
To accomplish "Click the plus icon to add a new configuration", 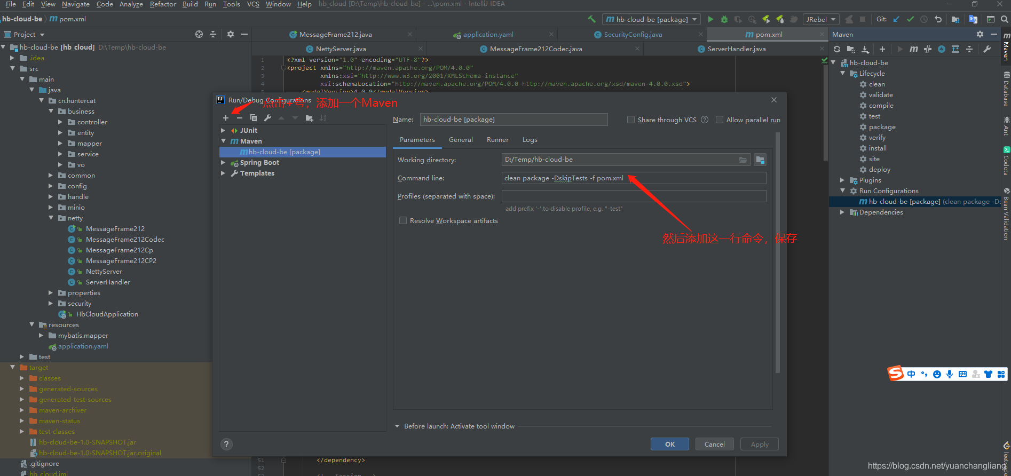I will tap(226, 118).
